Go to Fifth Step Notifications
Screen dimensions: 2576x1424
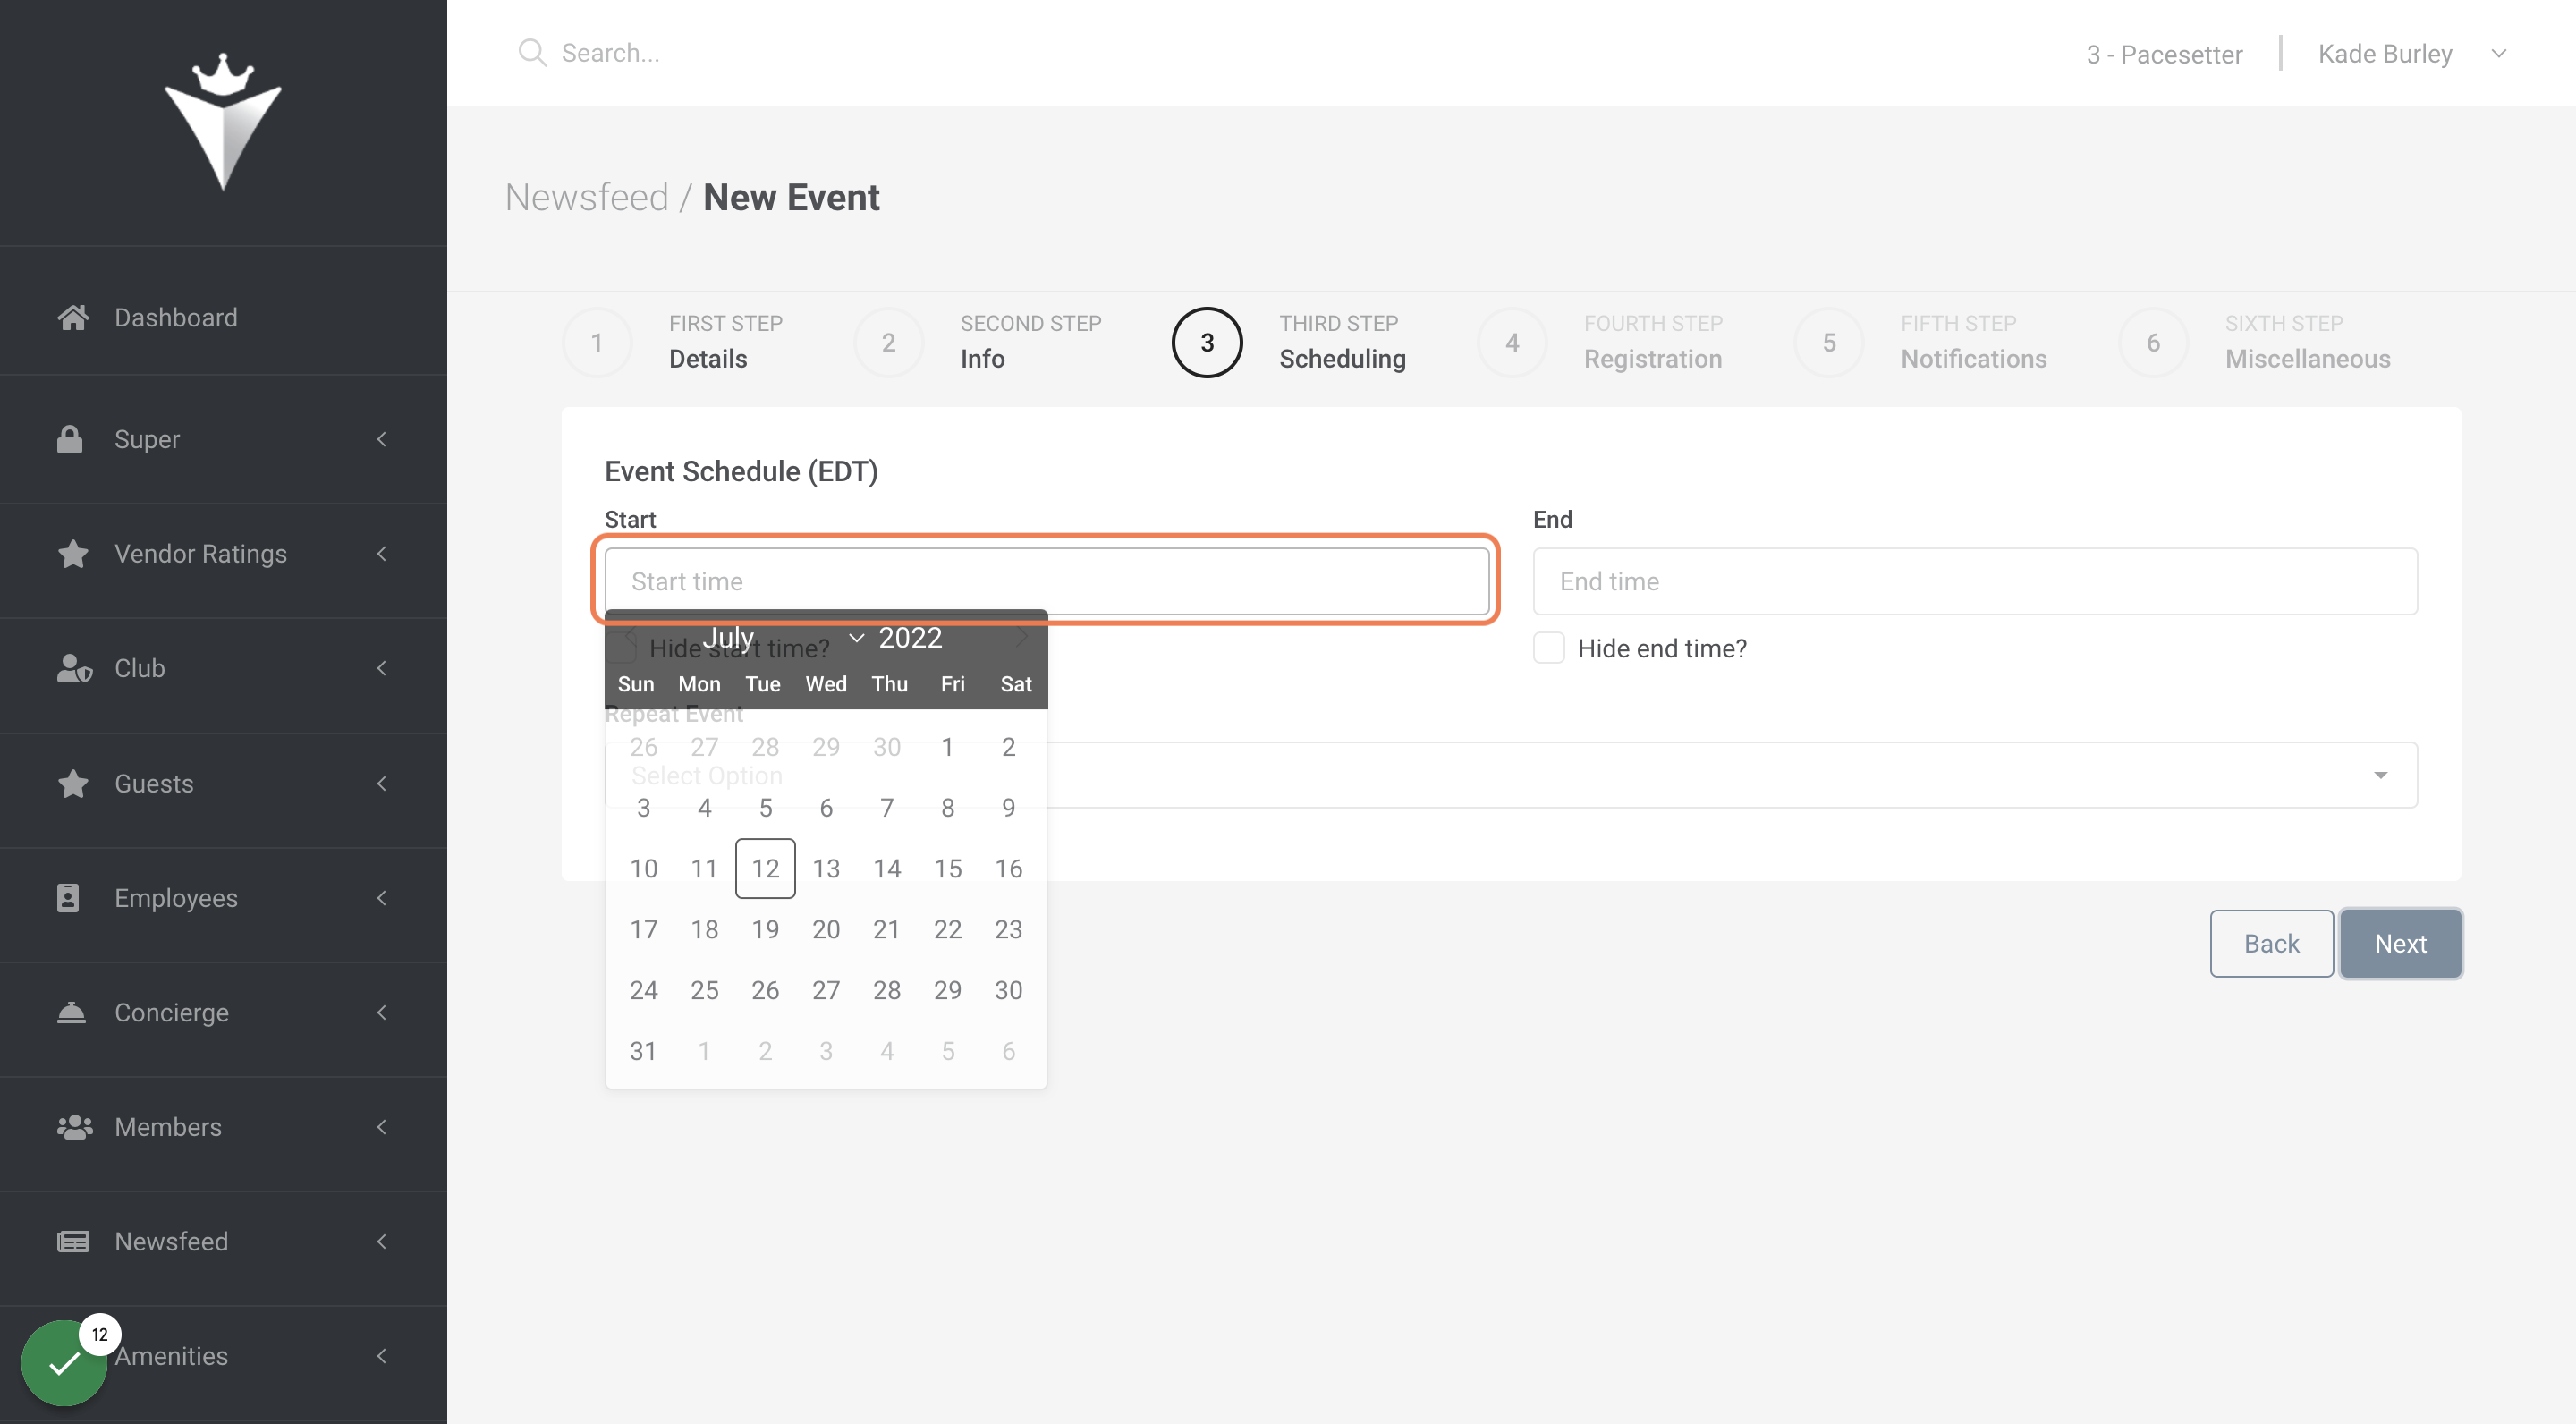[1920, 342]
